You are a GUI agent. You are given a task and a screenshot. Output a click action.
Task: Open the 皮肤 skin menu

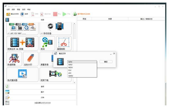(13, 9)
